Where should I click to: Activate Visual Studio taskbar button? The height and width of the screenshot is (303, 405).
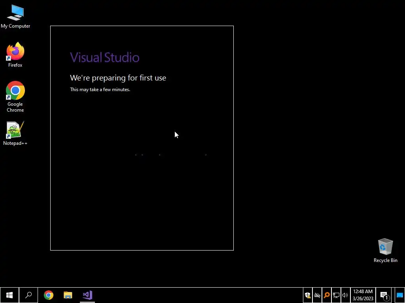[87, 295]
